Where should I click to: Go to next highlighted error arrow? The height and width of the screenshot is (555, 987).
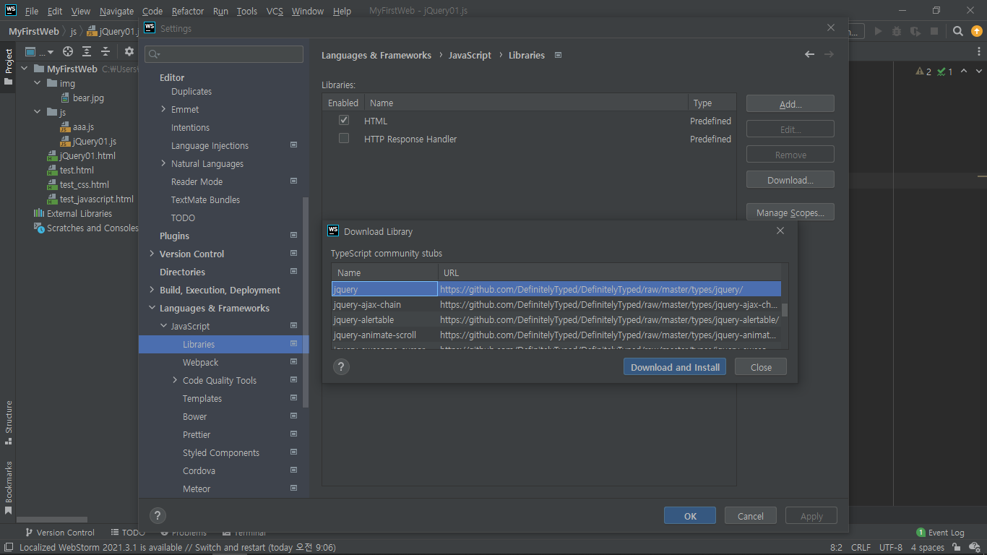[x=979, y=72]
